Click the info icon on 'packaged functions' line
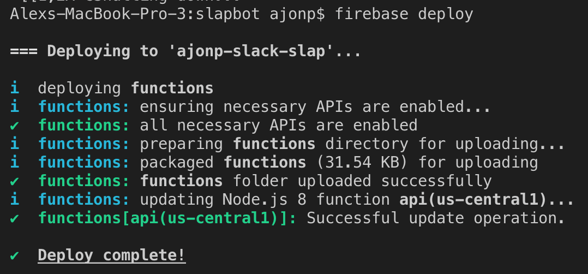This screenshot has width=588, height=274. coord(15,163)
